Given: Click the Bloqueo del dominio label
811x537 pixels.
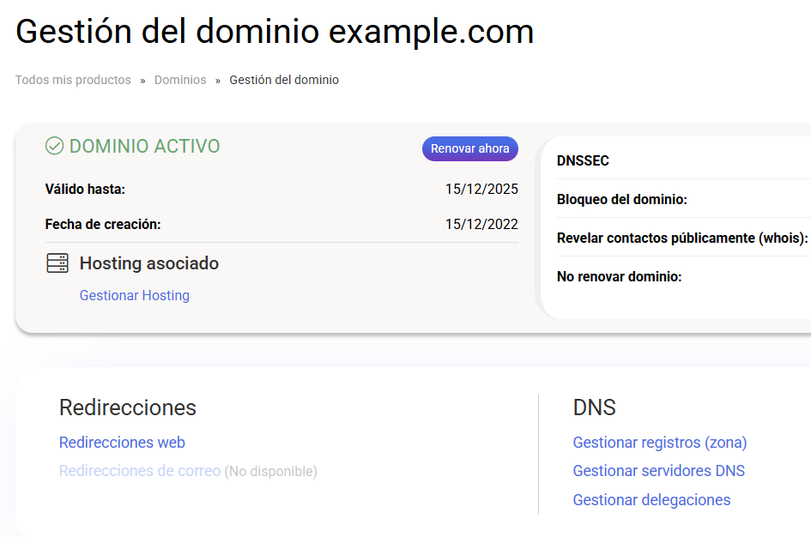Looking at the screenshot, I should [x=622, y=200].
